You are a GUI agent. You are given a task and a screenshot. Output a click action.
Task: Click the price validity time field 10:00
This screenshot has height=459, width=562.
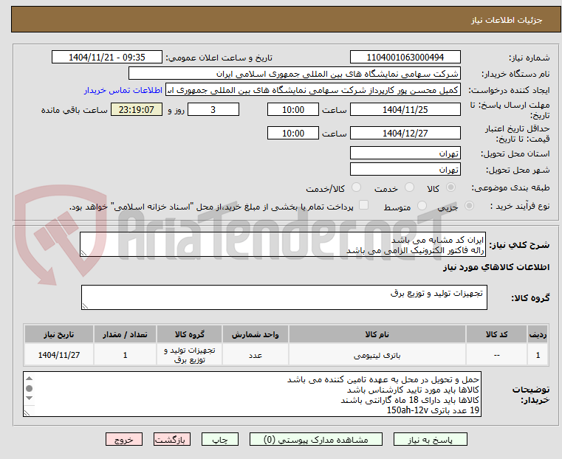coord(293,133)
